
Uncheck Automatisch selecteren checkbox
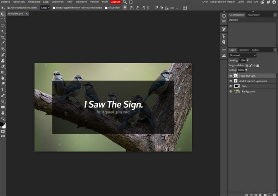click(8, 8)
